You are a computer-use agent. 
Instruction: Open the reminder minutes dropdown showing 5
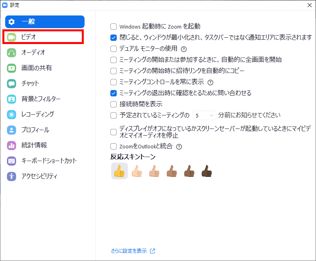click(204, 115)
